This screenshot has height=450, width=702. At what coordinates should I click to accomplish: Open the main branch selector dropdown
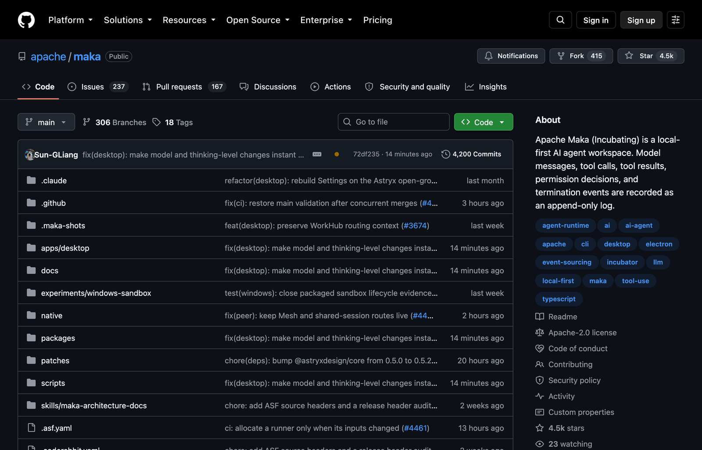(46, 122)
